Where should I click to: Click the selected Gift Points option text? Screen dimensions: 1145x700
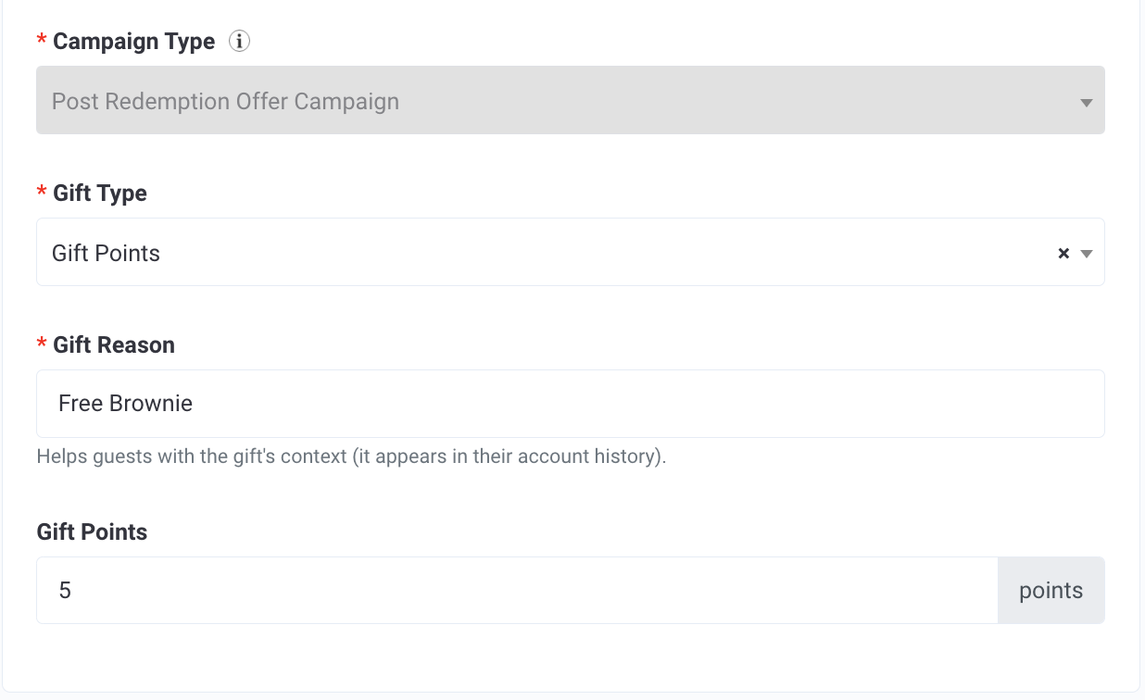106,254
